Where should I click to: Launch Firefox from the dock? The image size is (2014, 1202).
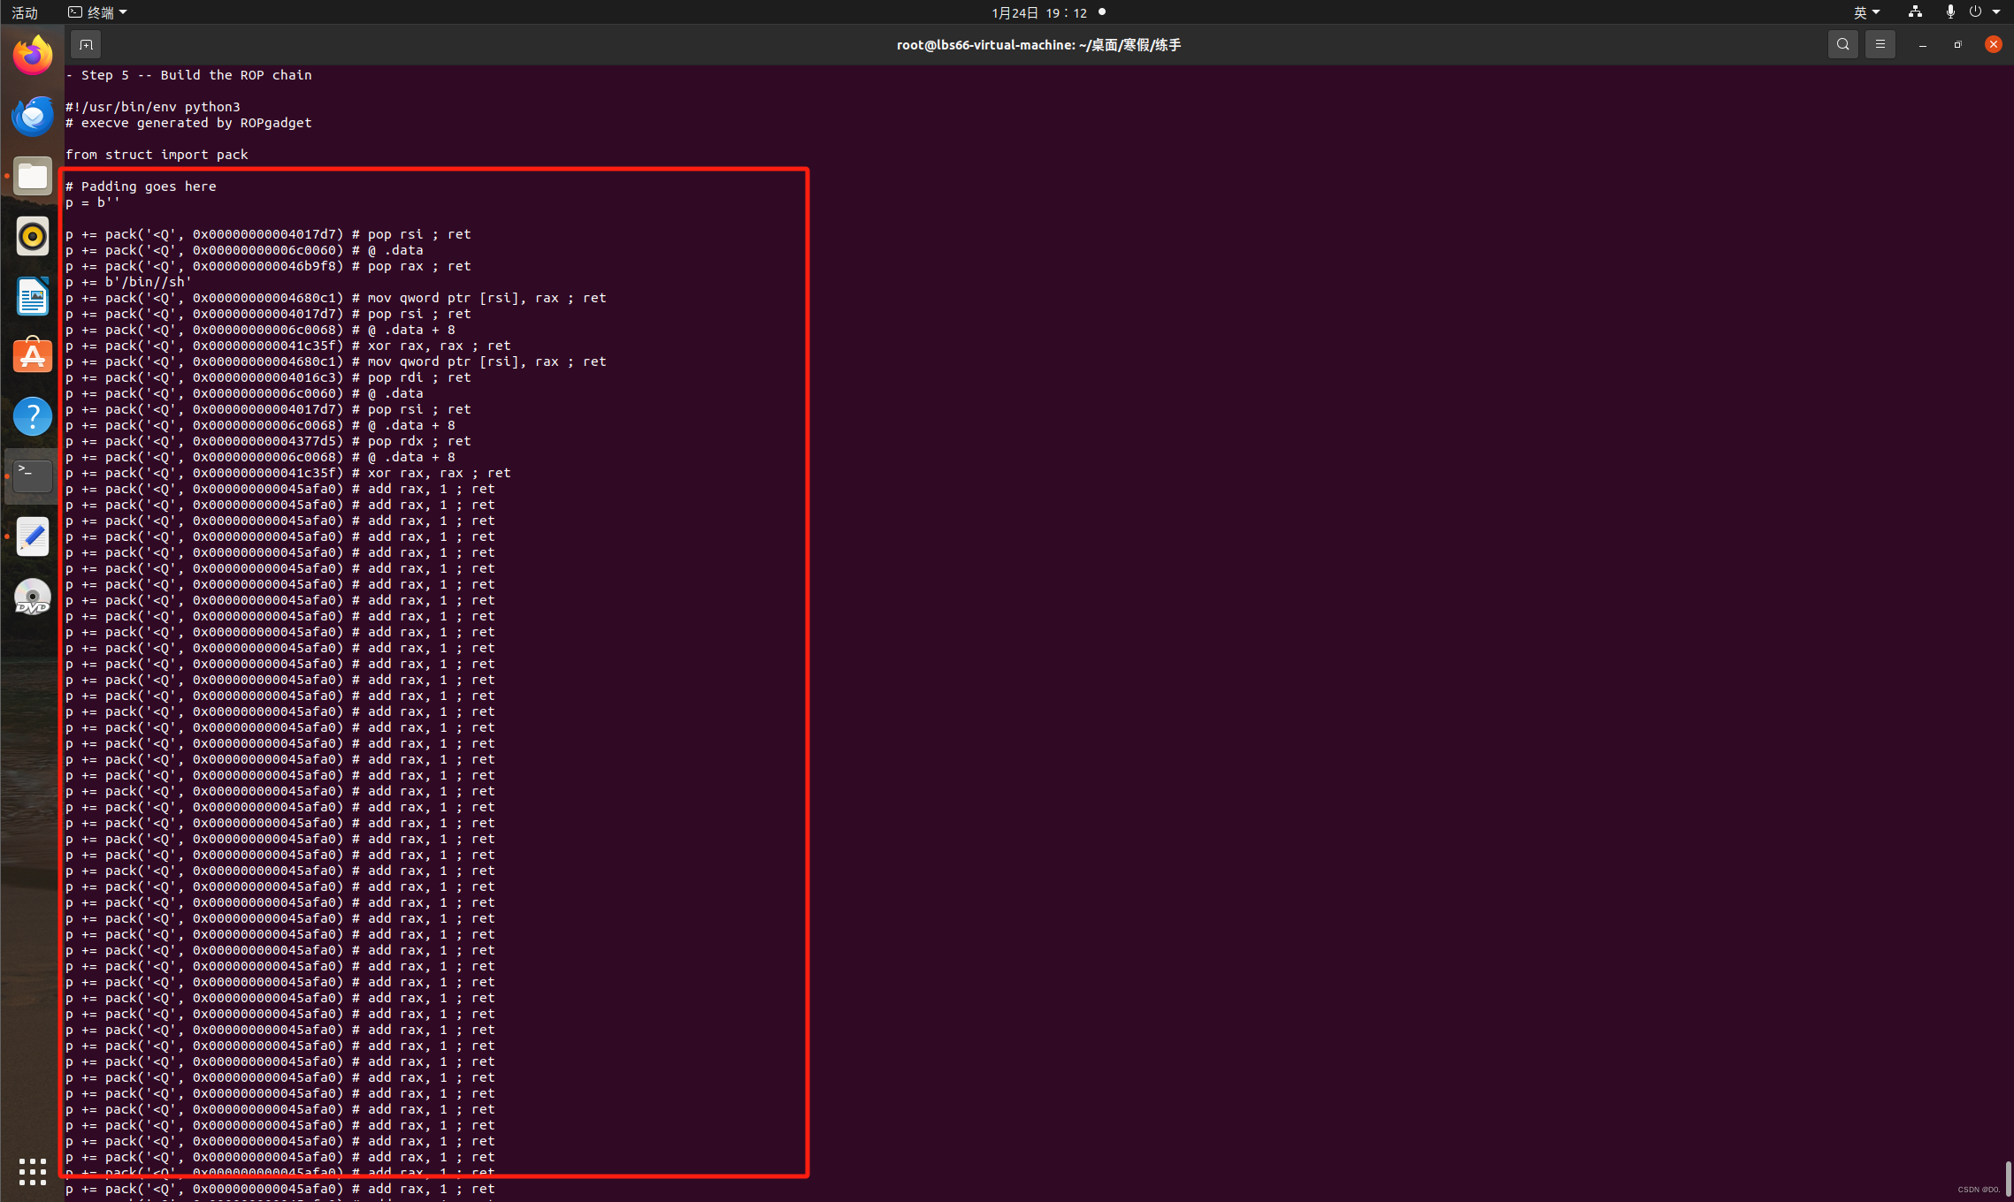pos(32,54)
